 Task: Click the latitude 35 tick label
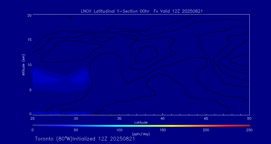(x=119, y=118)
